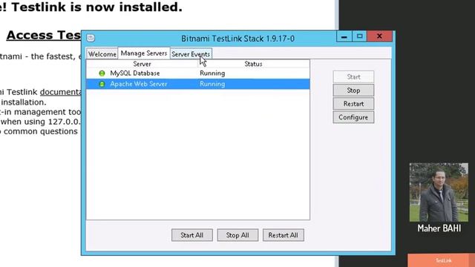The width and height of the screenshot is (475, 267).
Task: Click the orange TestLink banner
Action: coord(441,260)
